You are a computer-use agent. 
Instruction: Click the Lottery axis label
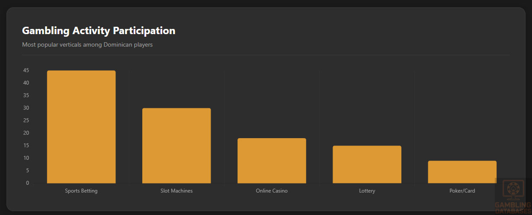point(367,191)
